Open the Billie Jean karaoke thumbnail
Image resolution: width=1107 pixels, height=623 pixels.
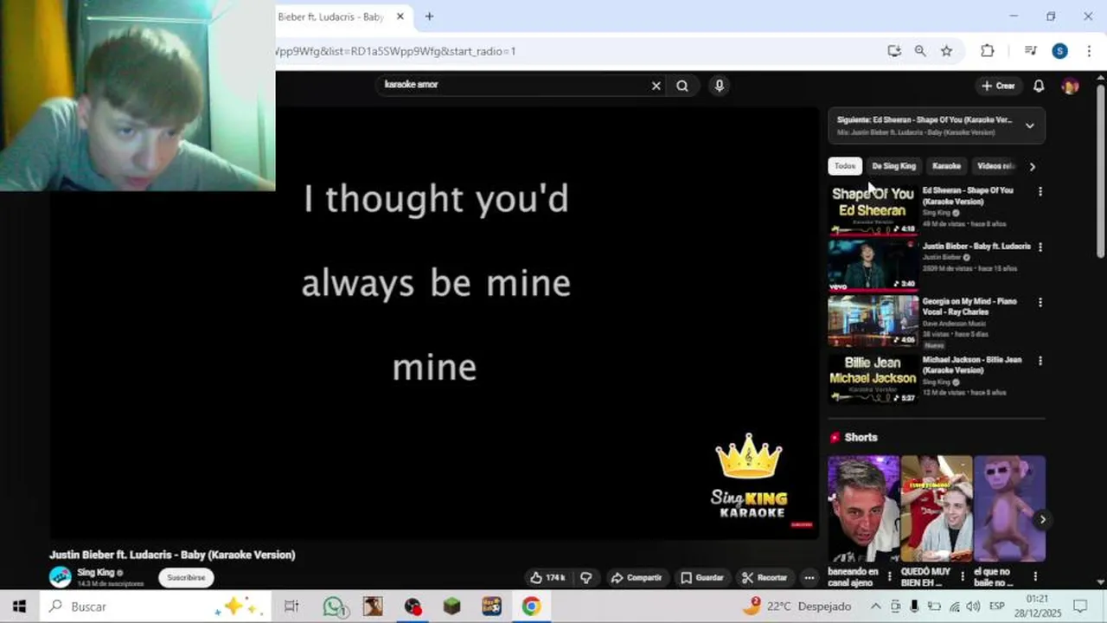[873, 379]
